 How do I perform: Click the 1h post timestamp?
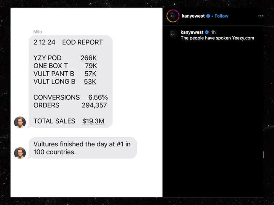click(x=213, y=33)
